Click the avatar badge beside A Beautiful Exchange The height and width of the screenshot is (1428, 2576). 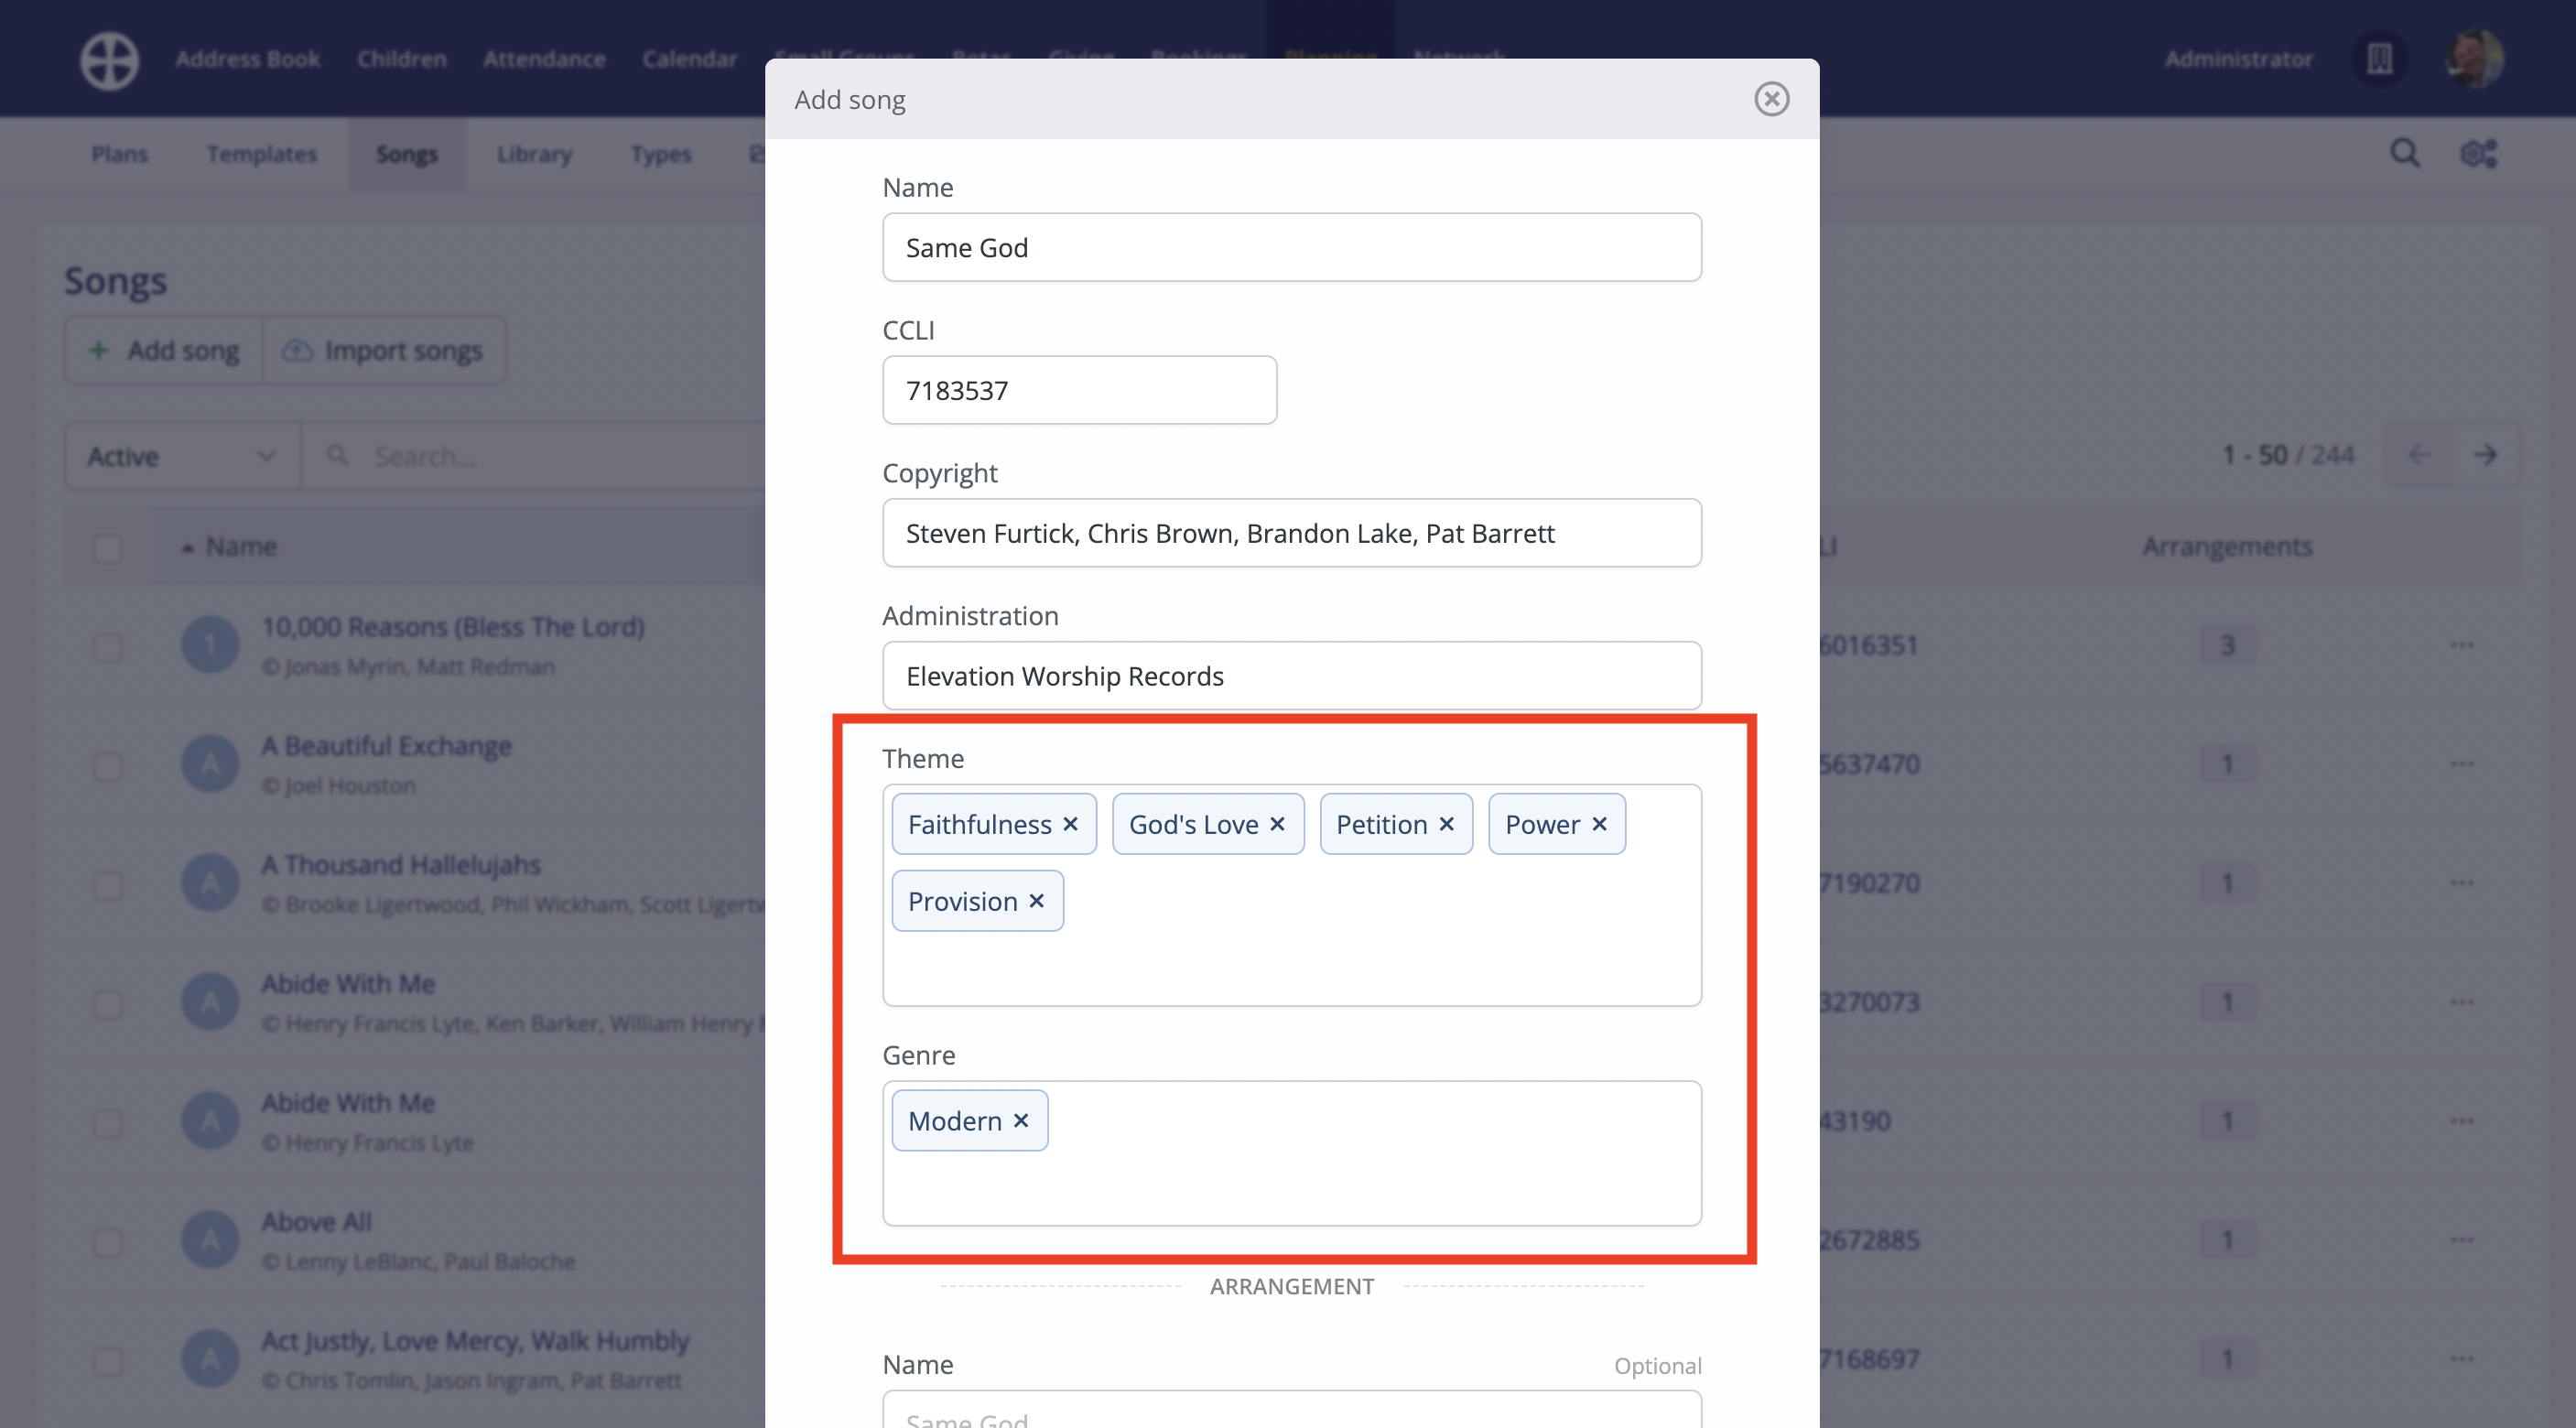pos(210,764)
